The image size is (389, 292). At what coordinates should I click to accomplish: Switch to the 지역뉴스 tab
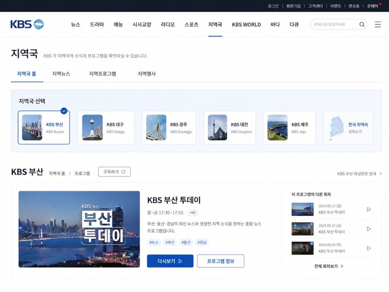(x=61, y=74)
